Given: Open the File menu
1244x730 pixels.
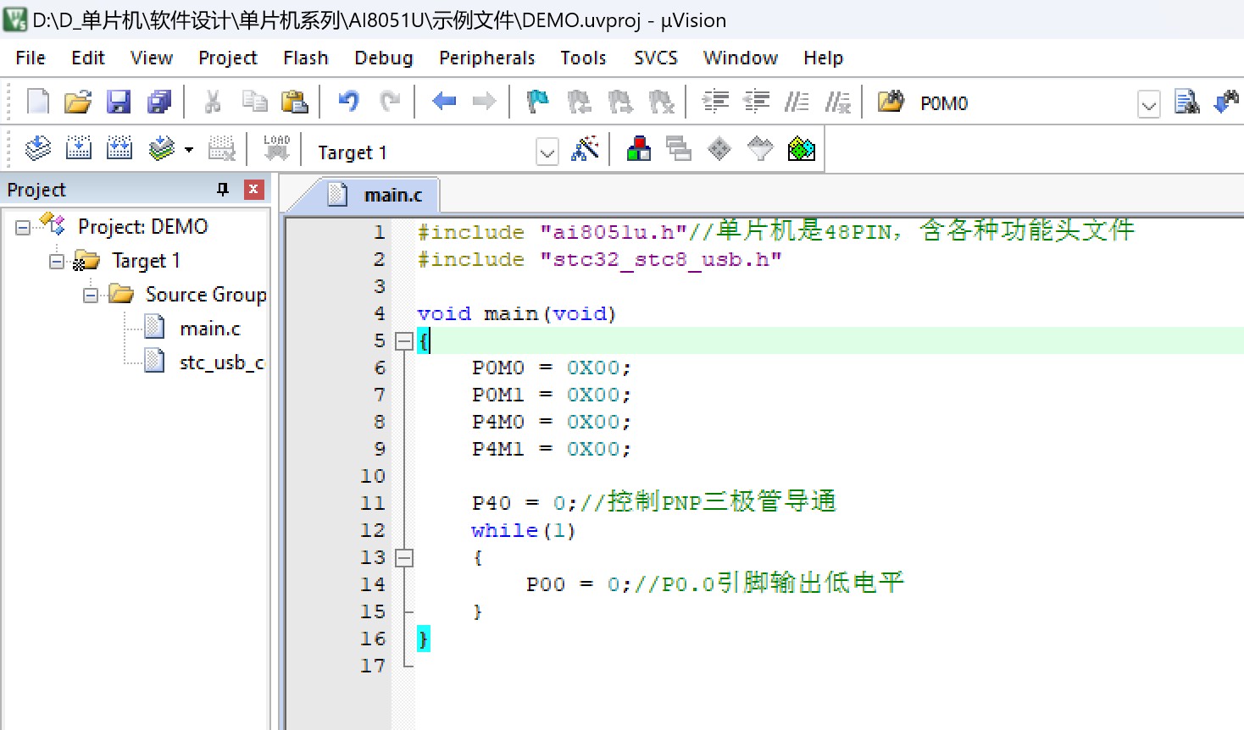Looking at the screenshot, I should (31, 58).
